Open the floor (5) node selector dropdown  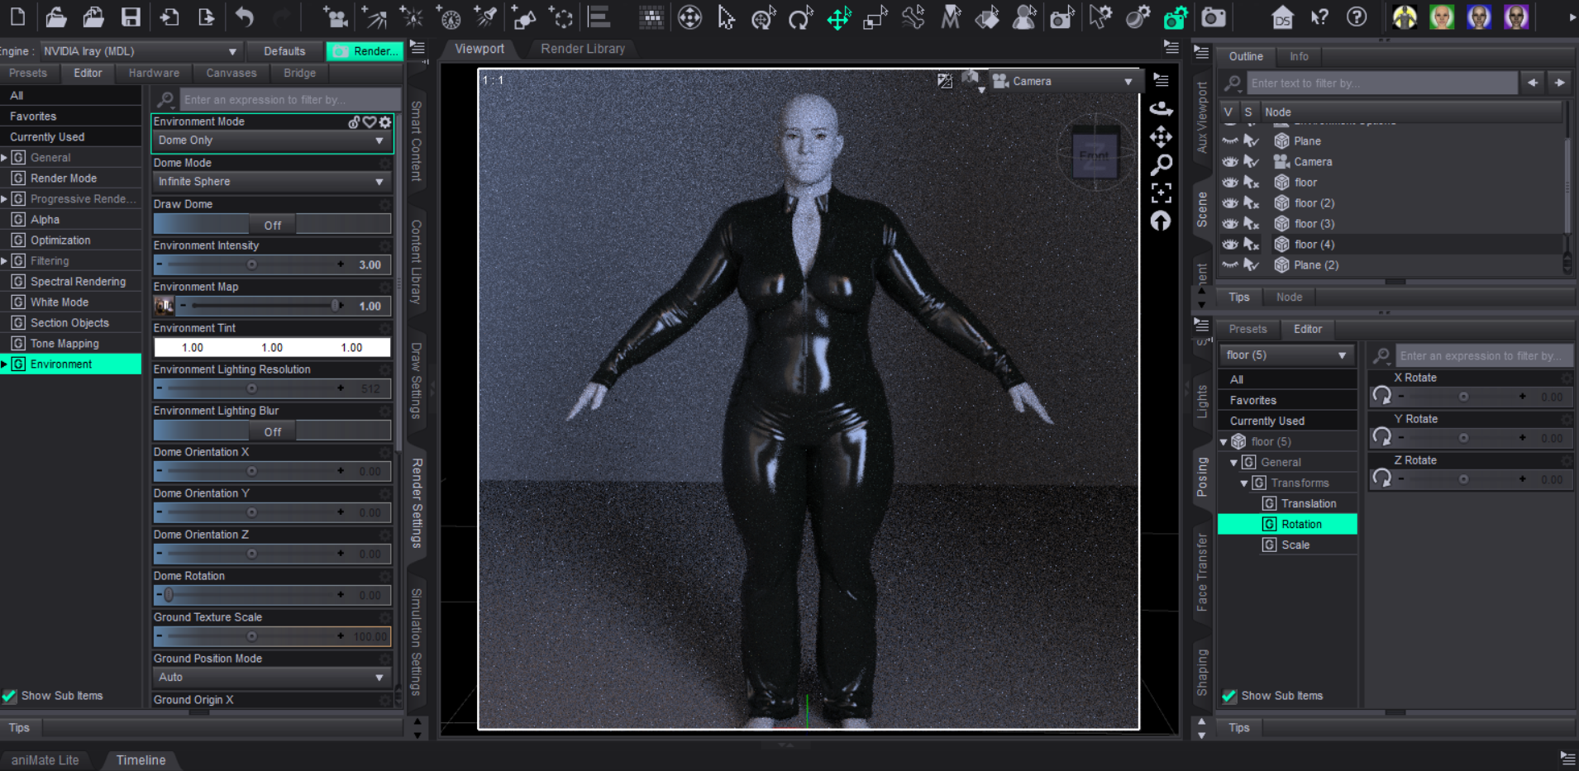coord(1286,355)
